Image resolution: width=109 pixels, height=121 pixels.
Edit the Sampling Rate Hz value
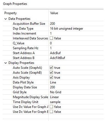(x=76, y=48)
